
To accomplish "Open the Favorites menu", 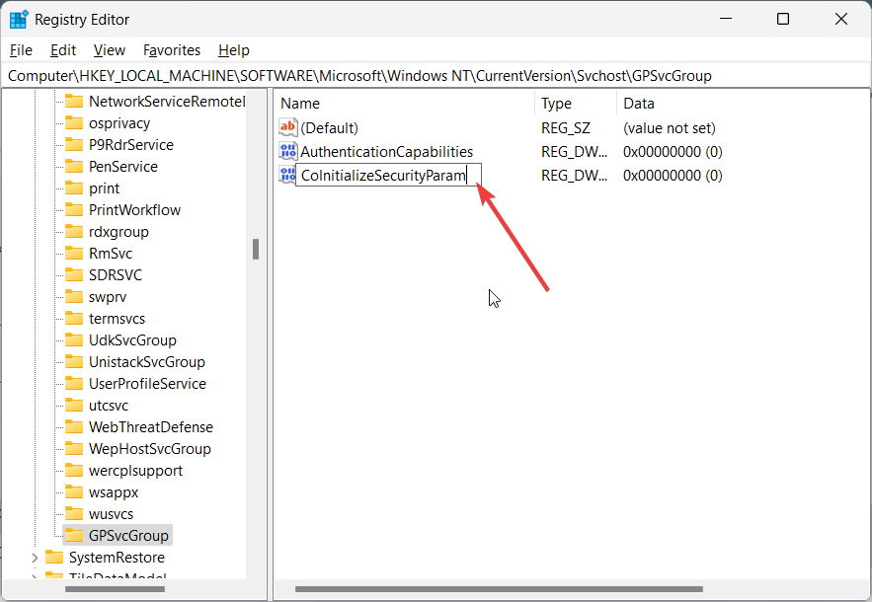I will pyautogui.click(x=171, y=50).
